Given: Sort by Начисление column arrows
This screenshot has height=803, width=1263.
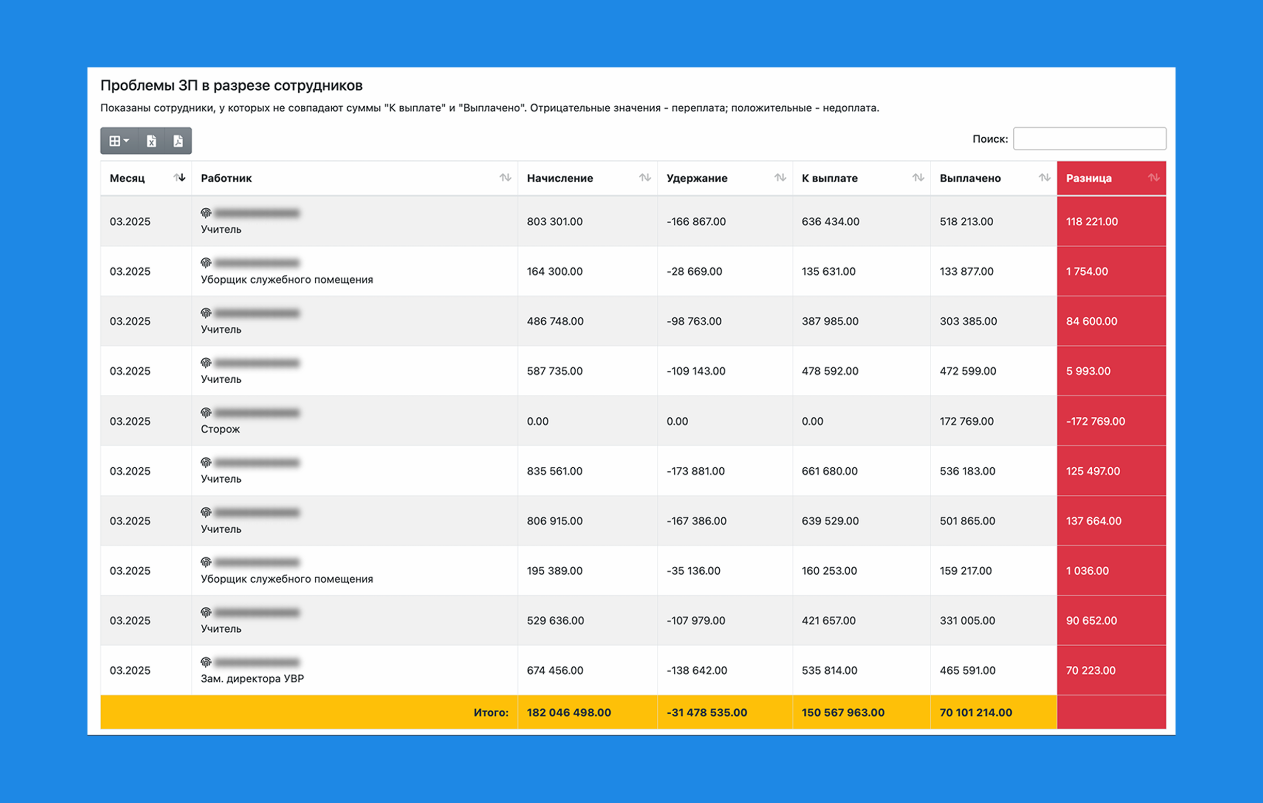Looking at the screenshot, I should click(644, 178).
